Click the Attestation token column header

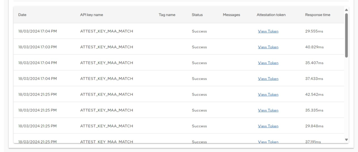pos(271,15)
